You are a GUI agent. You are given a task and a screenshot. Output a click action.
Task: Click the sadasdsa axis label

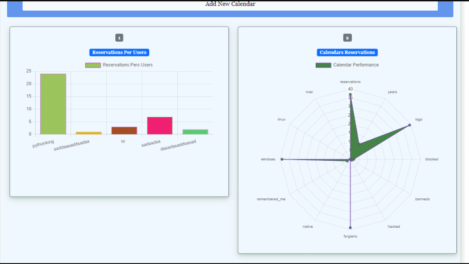pyautogui.click(x=151, y=144)
